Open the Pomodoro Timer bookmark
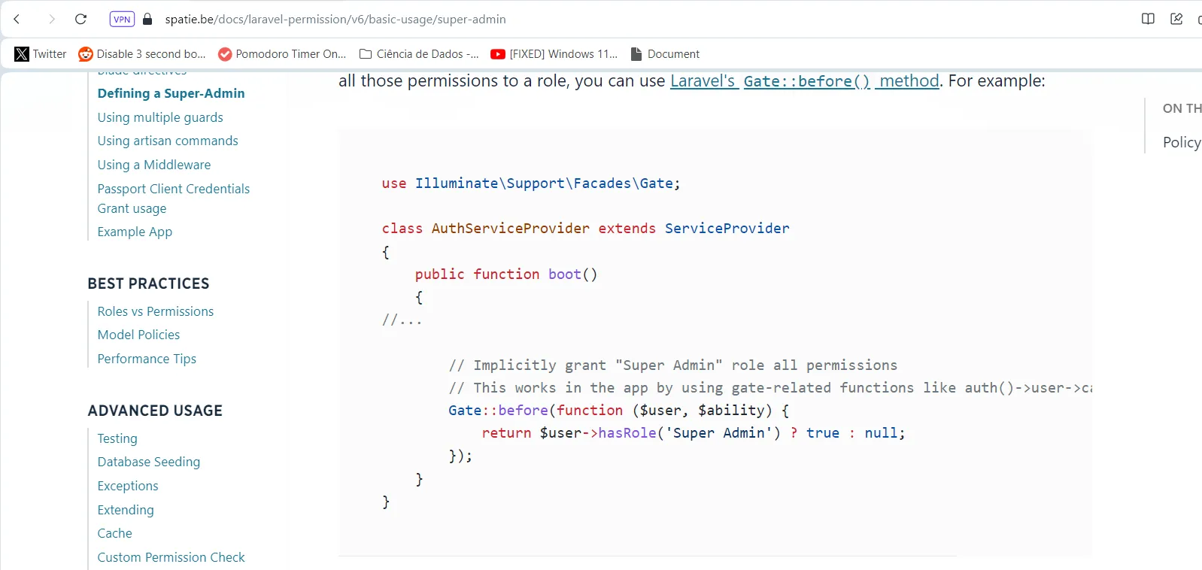Screen dimensions: 1202x570 click(282, 54)
